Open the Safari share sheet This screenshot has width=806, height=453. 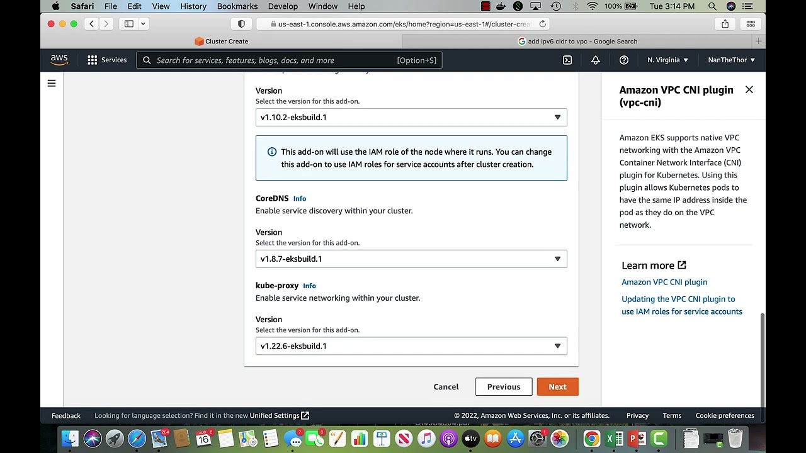(x=725, y=24)
